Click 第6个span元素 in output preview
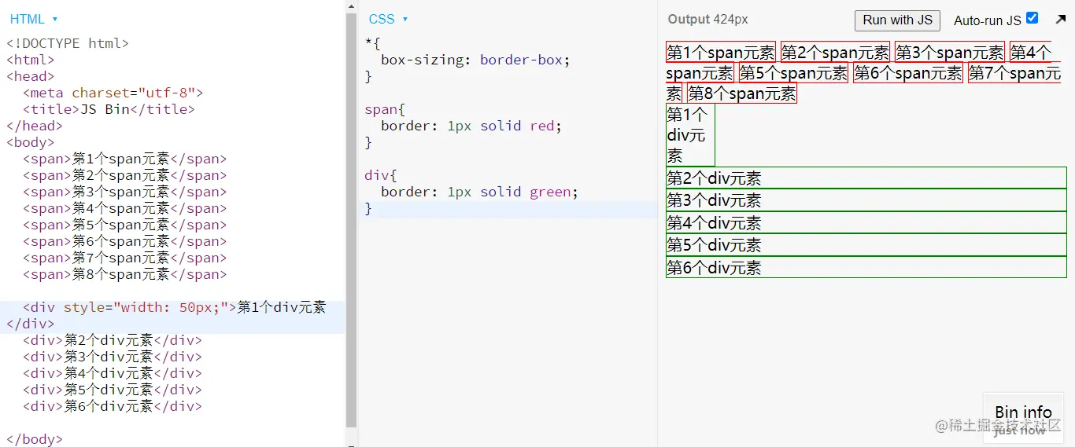The height and width of the screenshot is (447, 1075). click(908, 73)
